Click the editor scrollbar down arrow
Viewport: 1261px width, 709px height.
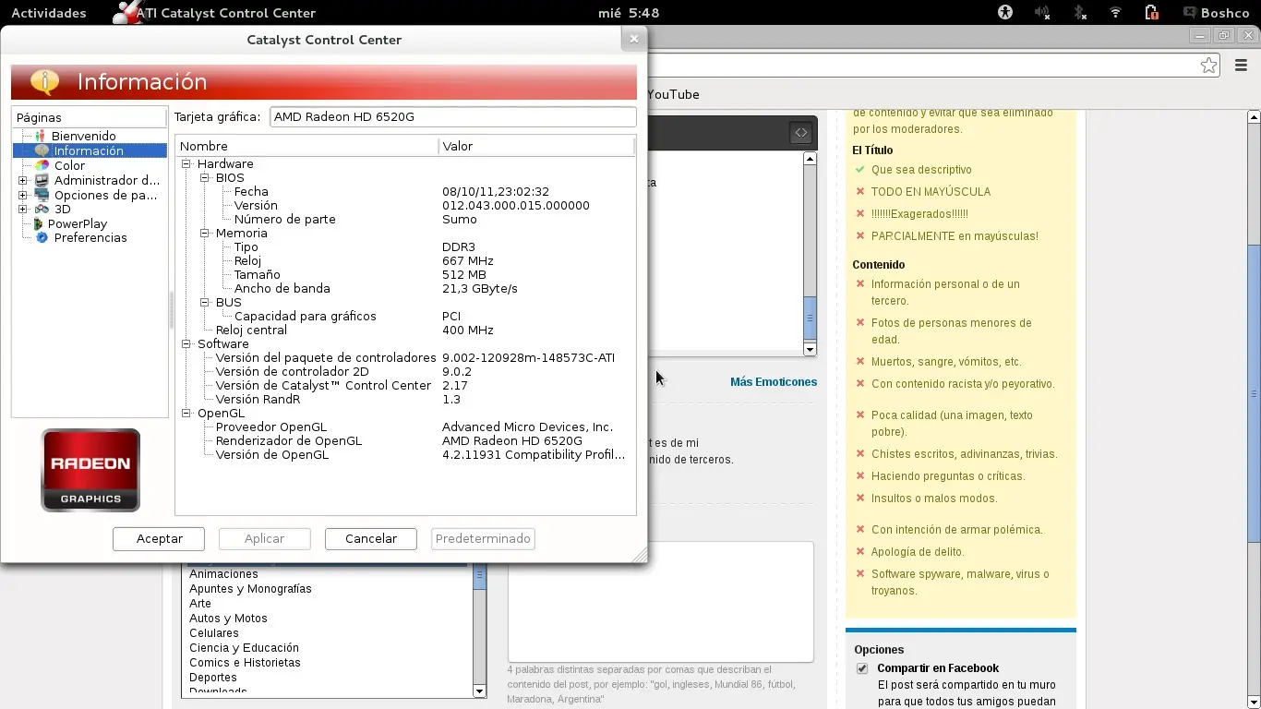point(810,349)
